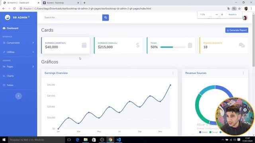Launch Edge from the taskbar
The height and width of the screenshot is (143, 255).
(x=77, y=139)
